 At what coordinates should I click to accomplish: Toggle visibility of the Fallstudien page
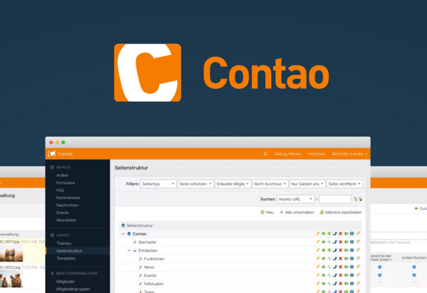[346, 283]
